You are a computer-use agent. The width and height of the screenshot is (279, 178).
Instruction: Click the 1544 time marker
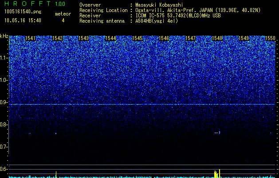[111, 38]
